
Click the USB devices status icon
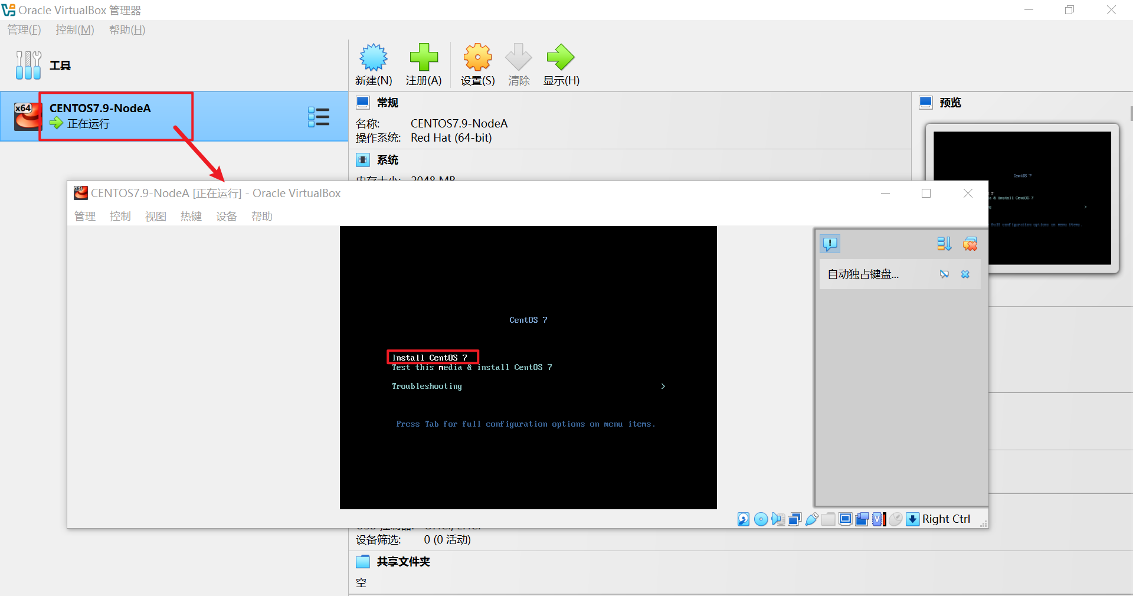click(811, 519)
